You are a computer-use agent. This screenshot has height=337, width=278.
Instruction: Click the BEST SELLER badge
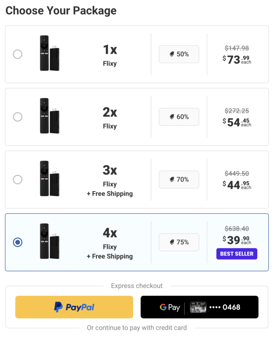click(x=237, y=254)
